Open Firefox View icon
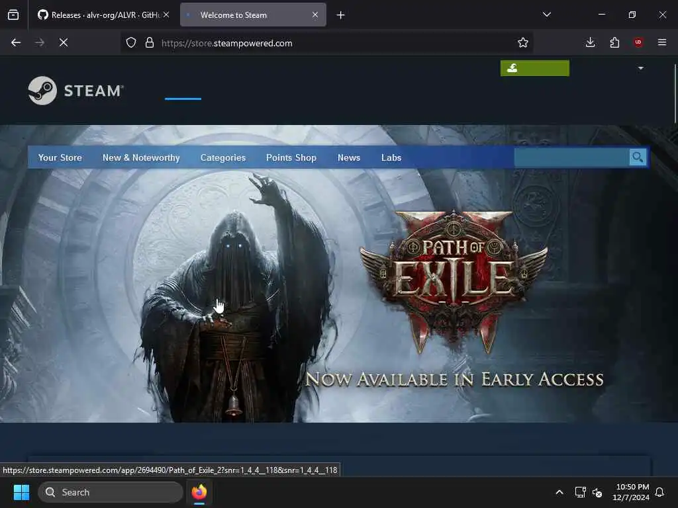Image resolution: width=678 pixels, height=508 pixels. 13,15
